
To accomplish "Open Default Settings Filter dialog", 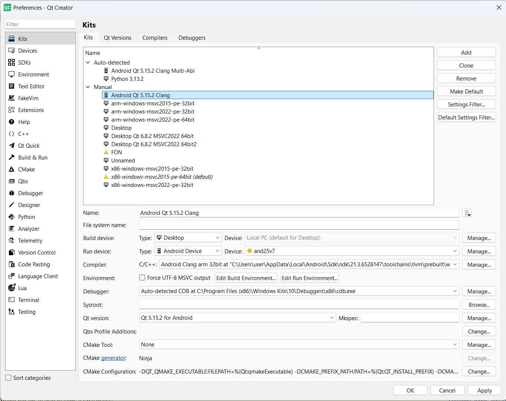I will tap(466, 117).
